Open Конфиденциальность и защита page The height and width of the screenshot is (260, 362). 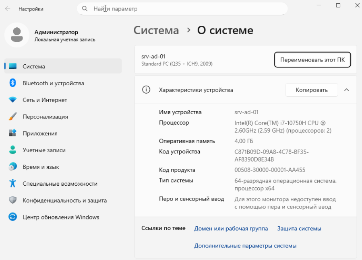click(63, 201)
